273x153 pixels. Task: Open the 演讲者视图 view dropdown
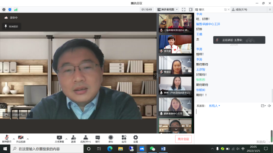coord(167,10)
